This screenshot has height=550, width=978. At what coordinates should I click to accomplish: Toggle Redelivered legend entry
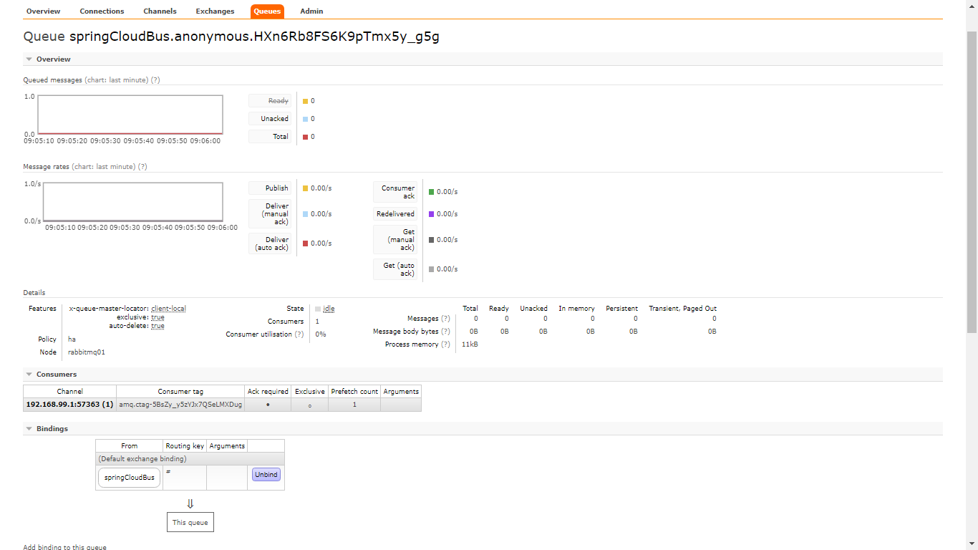tap(395, 214)
